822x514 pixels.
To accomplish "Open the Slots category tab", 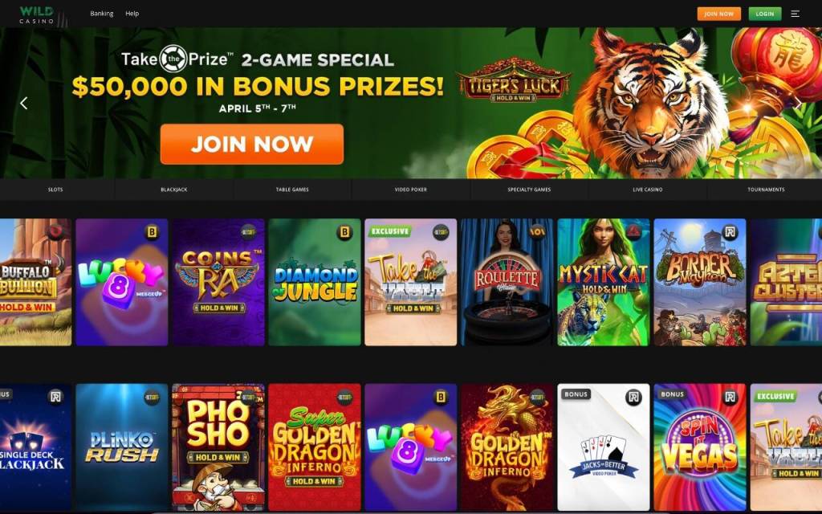I will tap(55, 190).
